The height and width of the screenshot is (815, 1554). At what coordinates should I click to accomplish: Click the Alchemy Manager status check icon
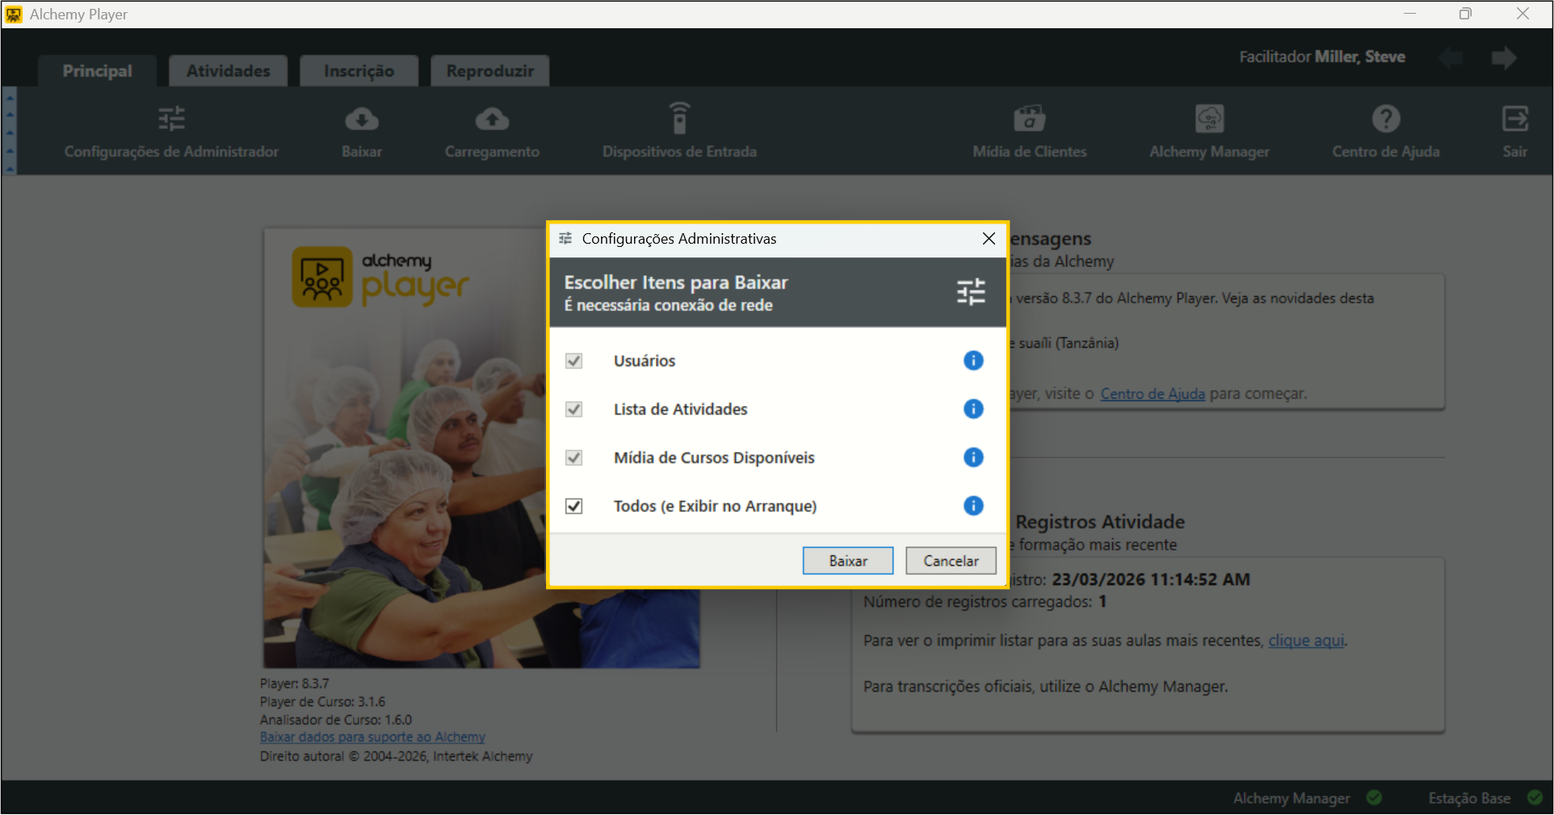[1374, 797]
